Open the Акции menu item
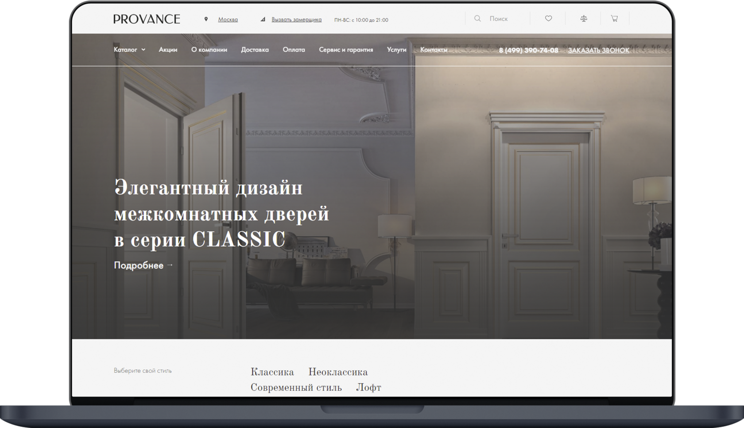Image resolution: width=744 pixels, height=428 pixels. [168, 50]
